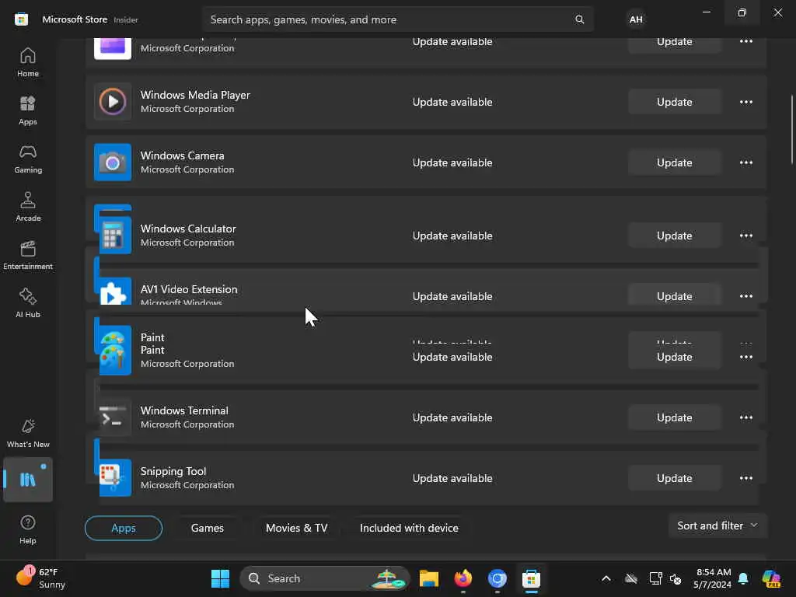Open more options for Windows Camera
This screenshot has height=597, width=796.
(x=745, y=162)
